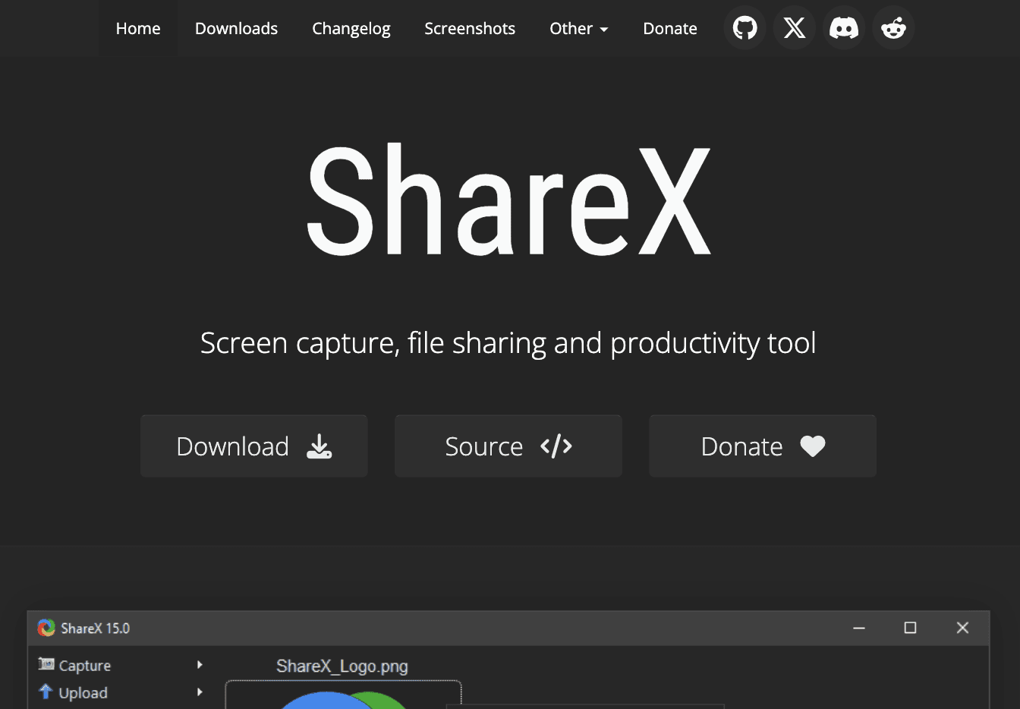Close the embedded ShareX window
1020x709 pixels.
tap(962, 628)
